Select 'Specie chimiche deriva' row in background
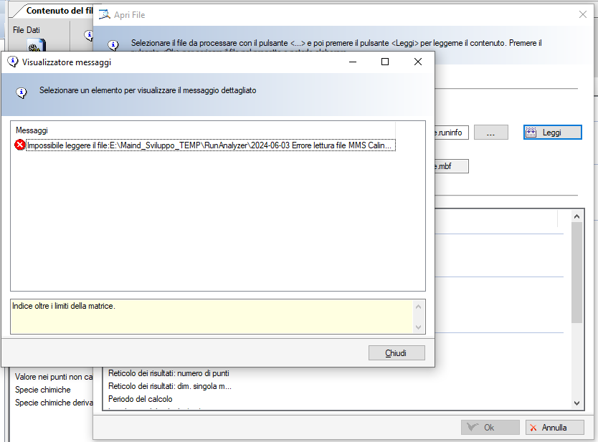 pos(53,403)
